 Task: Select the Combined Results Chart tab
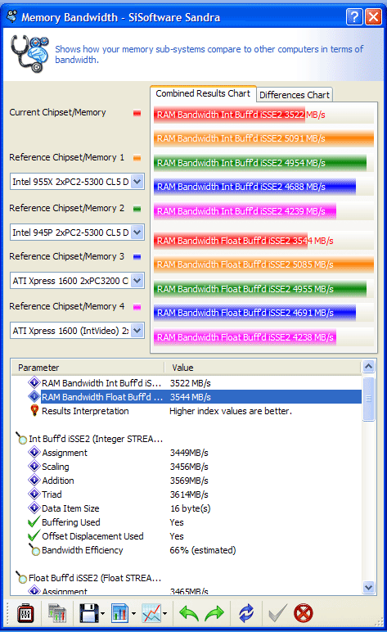point(203,93)
